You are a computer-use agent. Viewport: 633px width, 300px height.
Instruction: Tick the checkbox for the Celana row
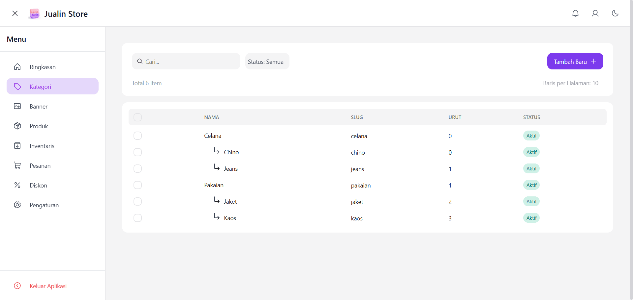coord(137,136)
